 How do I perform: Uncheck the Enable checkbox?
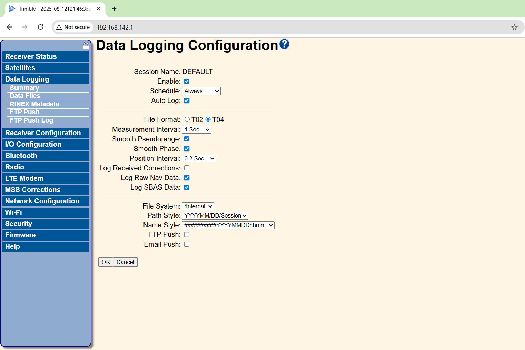pos(187,82)
